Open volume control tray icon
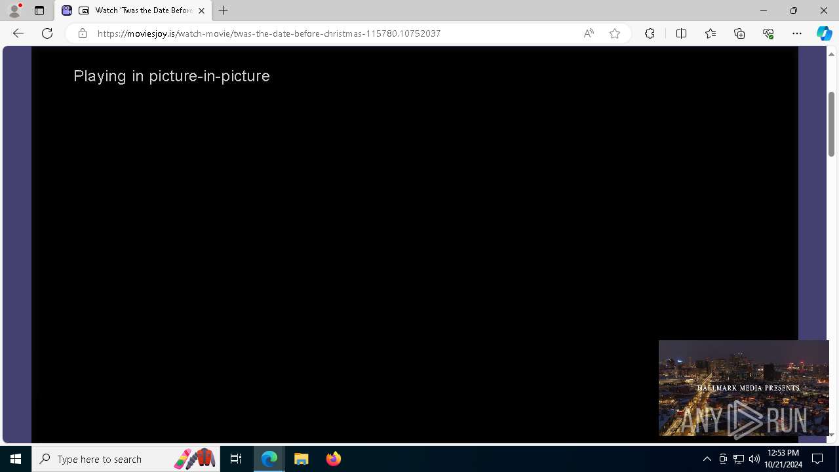839x472 pixels. [754, 459]
